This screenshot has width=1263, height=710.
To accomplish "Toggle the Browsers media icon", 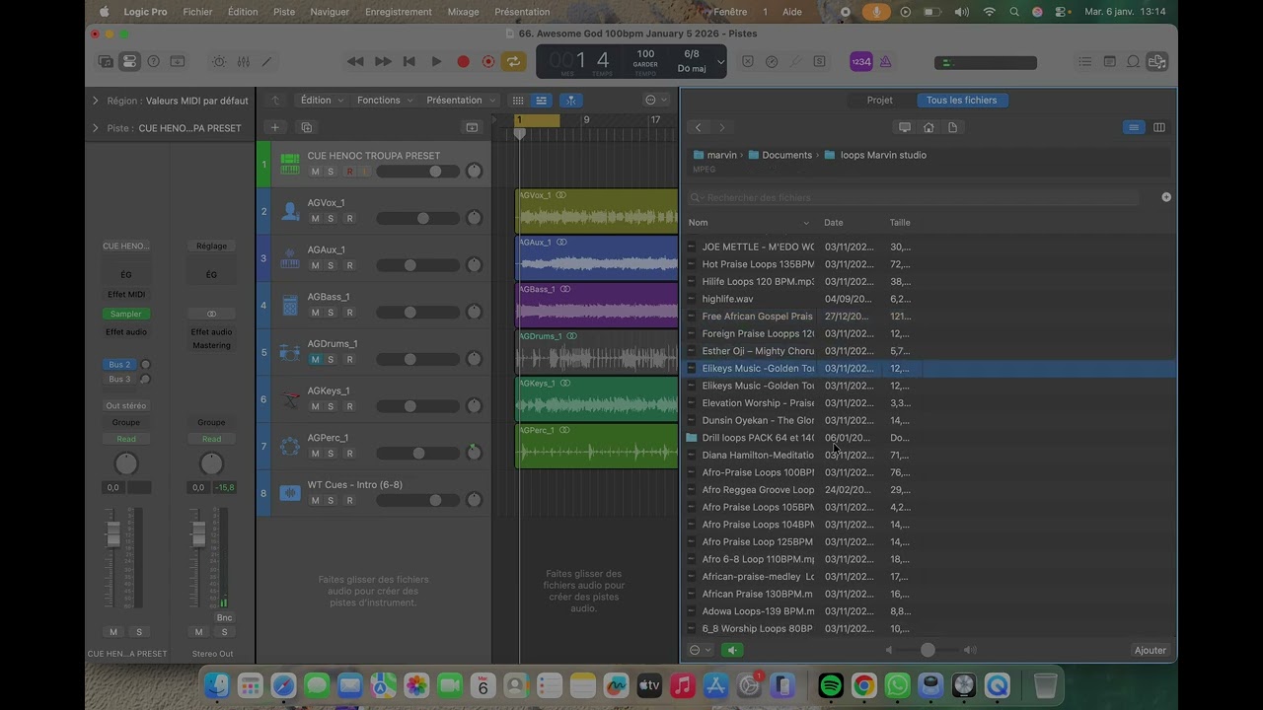I will (1157, 61).
